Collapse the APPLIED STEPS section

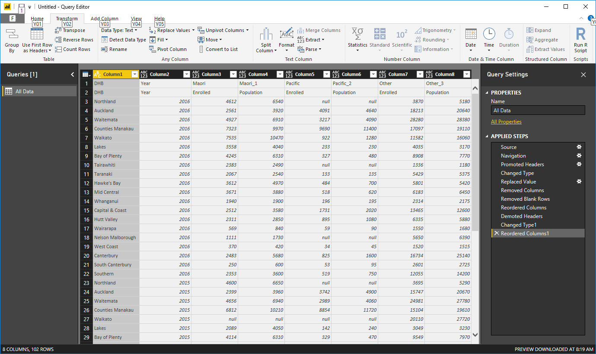(x=487, y=136)
